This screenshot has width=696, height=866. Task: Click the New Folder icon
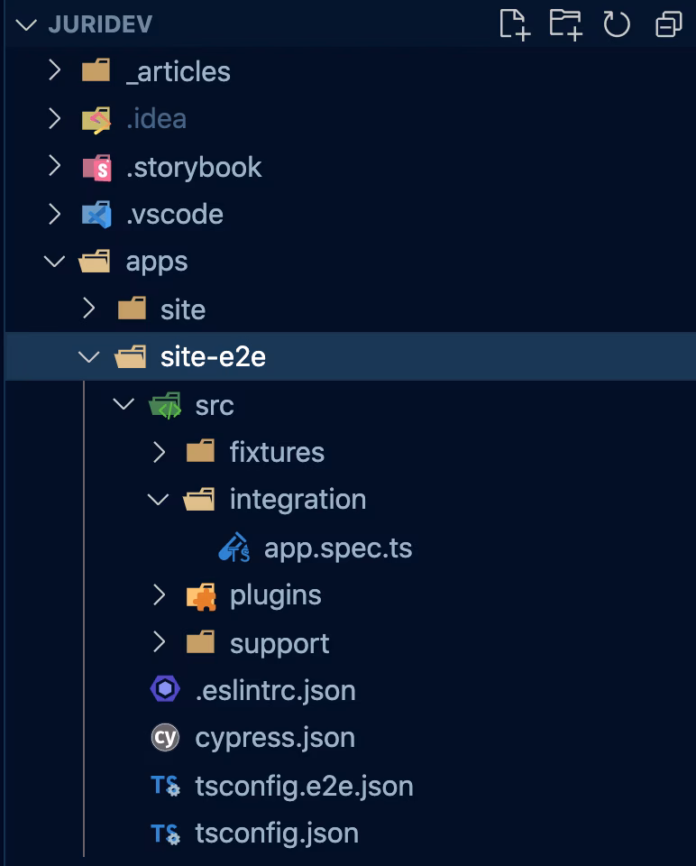[565, 24]
